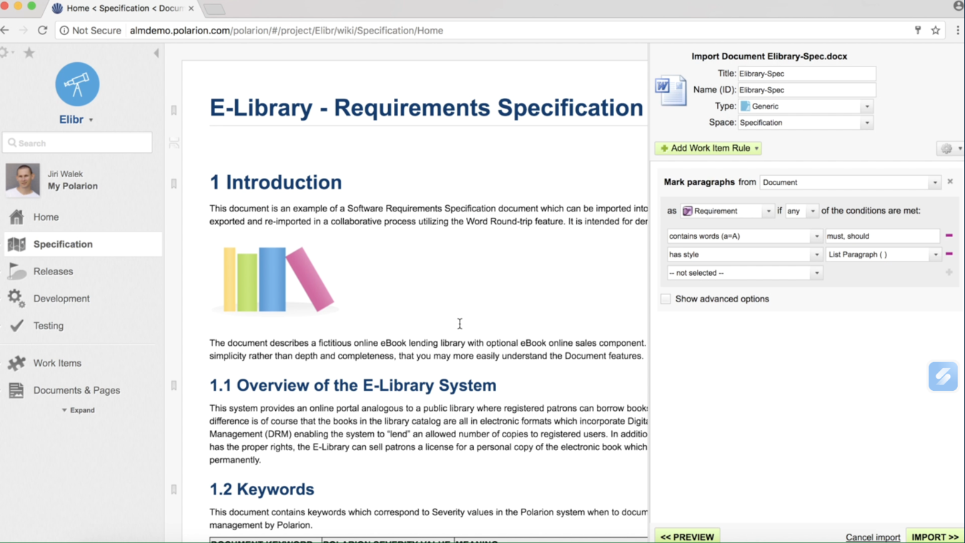Open the 'any' conditions dropdown
Screen dimensions: 965x543
(801, 211)
